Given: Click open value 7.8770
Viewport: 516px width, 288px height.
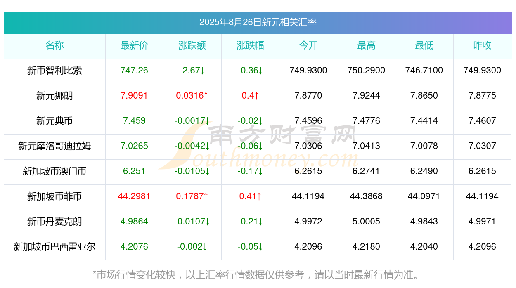Looking at the screenshot, I should 308,96.
